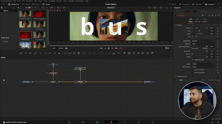Toggle vertical Flip button
Viewport: 222px width, 124px height.
197,37
